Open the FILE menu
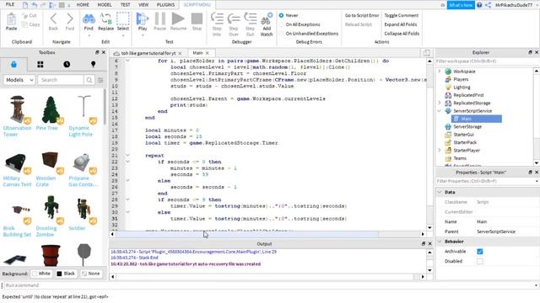Screen dimensions: 540x303 click(10, 4)
